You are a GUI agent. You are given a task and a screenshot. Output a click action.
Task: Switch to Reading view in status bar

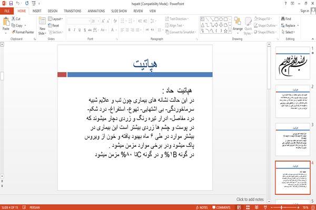click(256, 207)
